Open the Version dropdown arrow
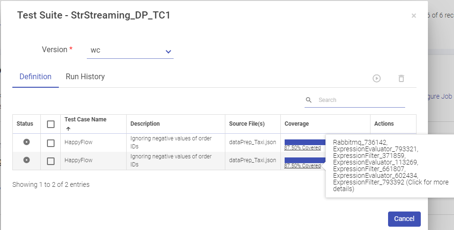 [x=168, y=52]
